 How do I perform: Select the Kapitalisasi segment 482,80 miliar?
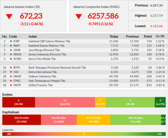(x=59, y=120)
